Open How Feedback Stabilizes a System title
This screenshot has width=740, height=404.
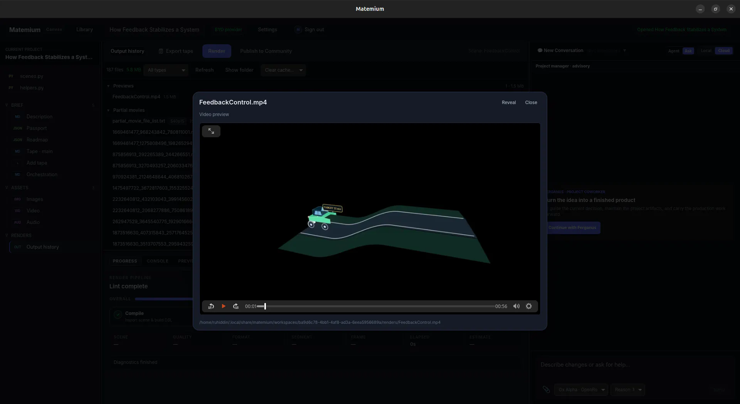click(154, 30)
